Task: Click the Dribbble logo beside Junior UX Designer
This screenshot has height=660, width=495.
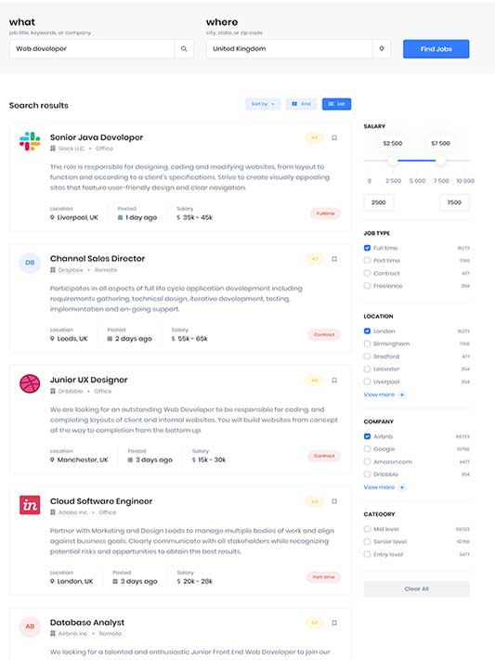Action: [x=30, y=384]
